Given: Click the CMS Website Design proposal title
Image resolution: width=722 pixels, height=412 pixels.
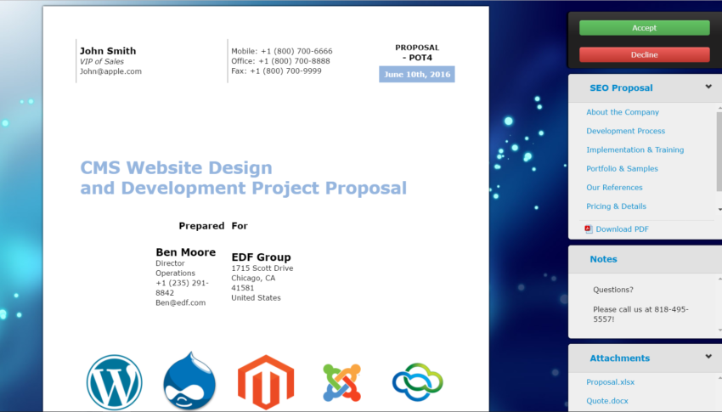Looking at the screenshot, I should point(243,178).
